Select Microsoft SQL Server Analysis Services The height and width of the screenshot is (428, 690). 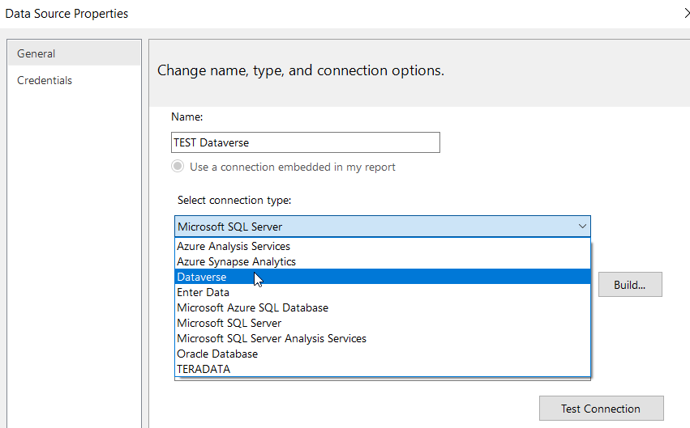[x=383, y=338]
